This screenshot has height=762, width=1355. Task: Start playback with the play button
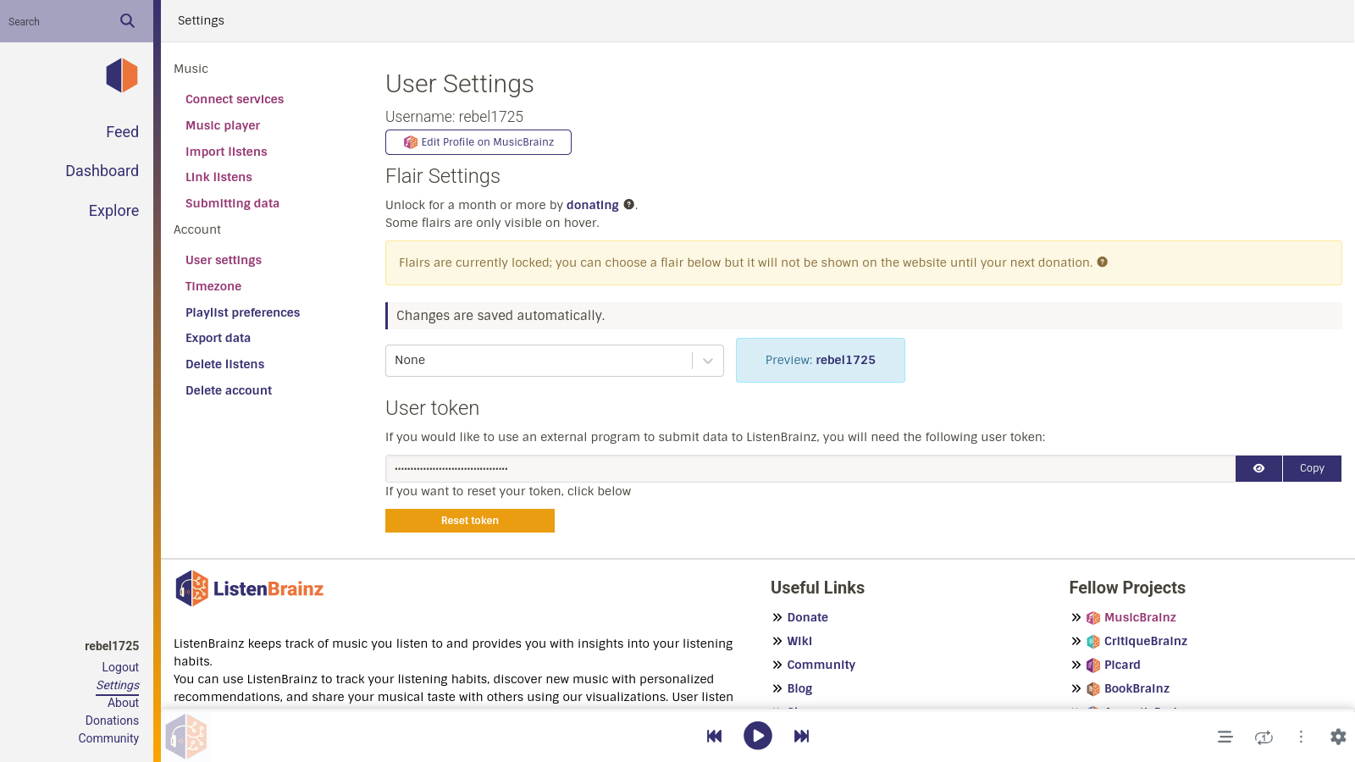tap(758, 736)
